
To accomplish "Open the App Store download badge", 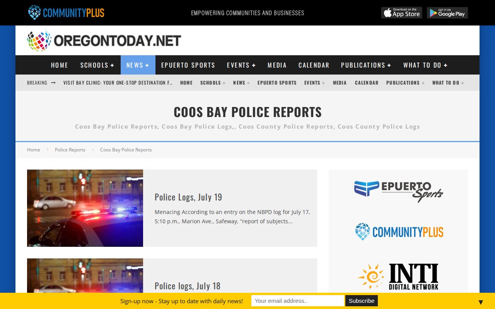I will (401, 13).
